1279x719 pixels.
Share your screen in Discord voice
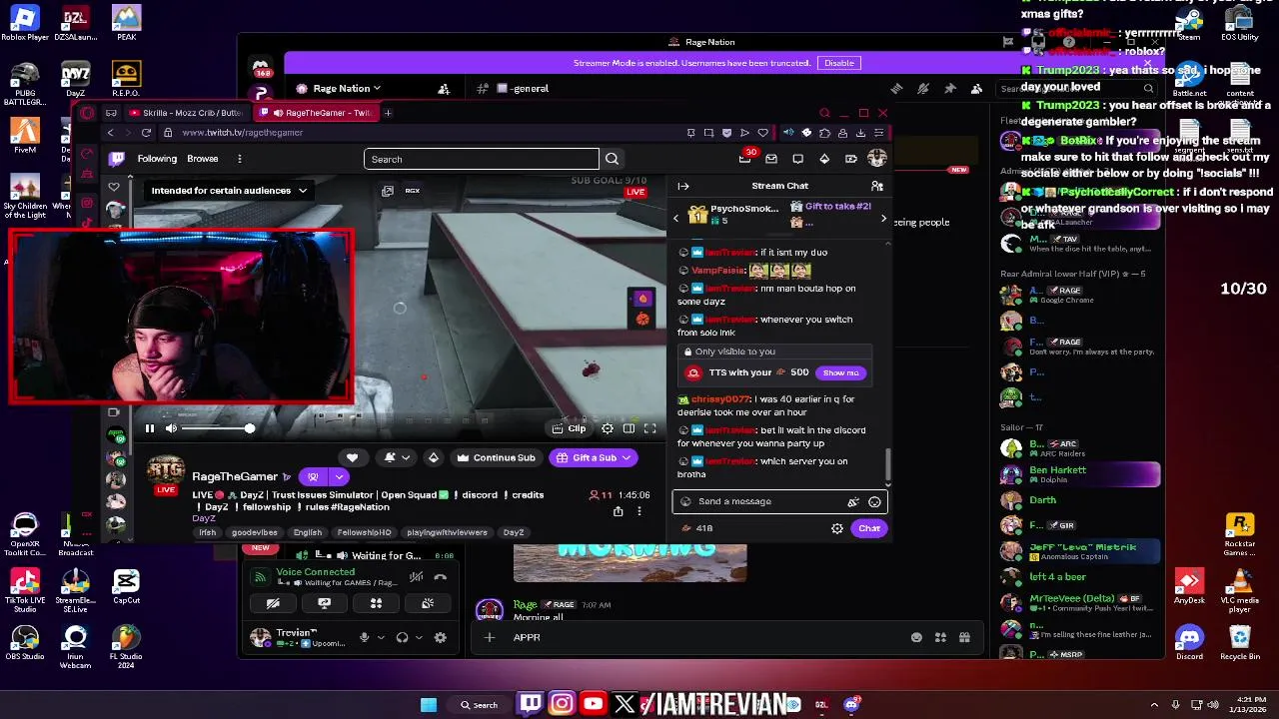pyautogui.click(x=324, y=603)
